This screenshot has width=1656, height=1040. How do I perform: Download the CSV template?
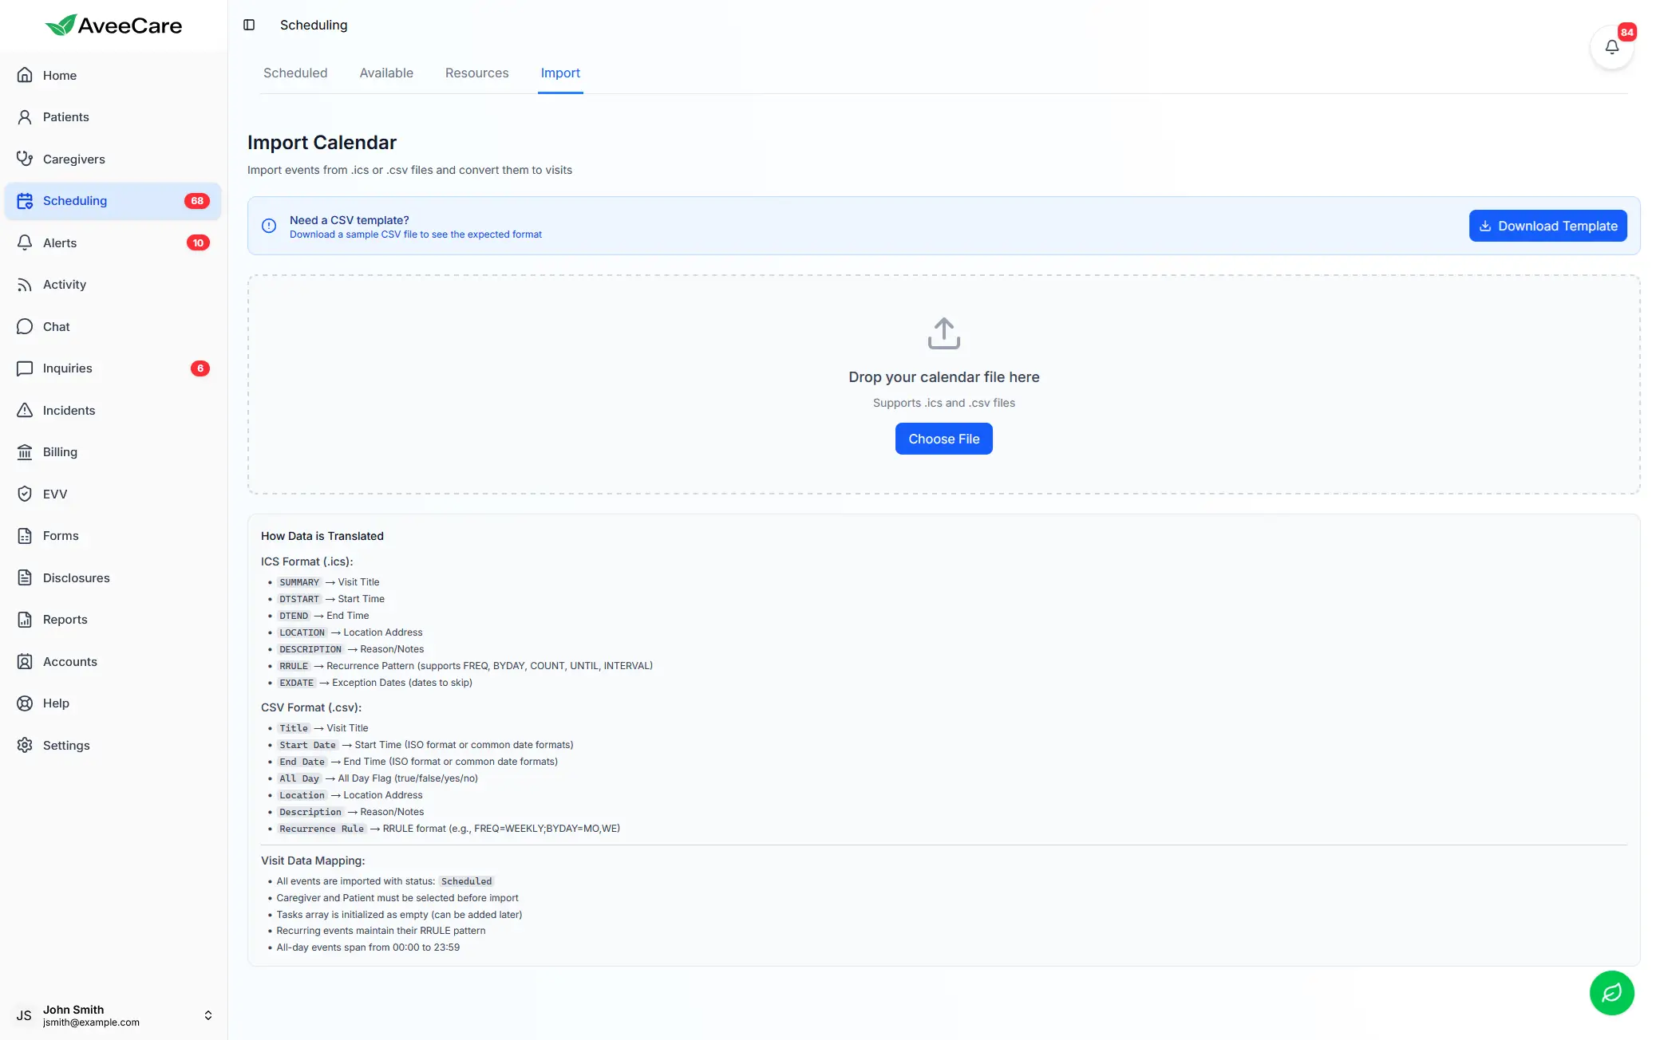1547,226
